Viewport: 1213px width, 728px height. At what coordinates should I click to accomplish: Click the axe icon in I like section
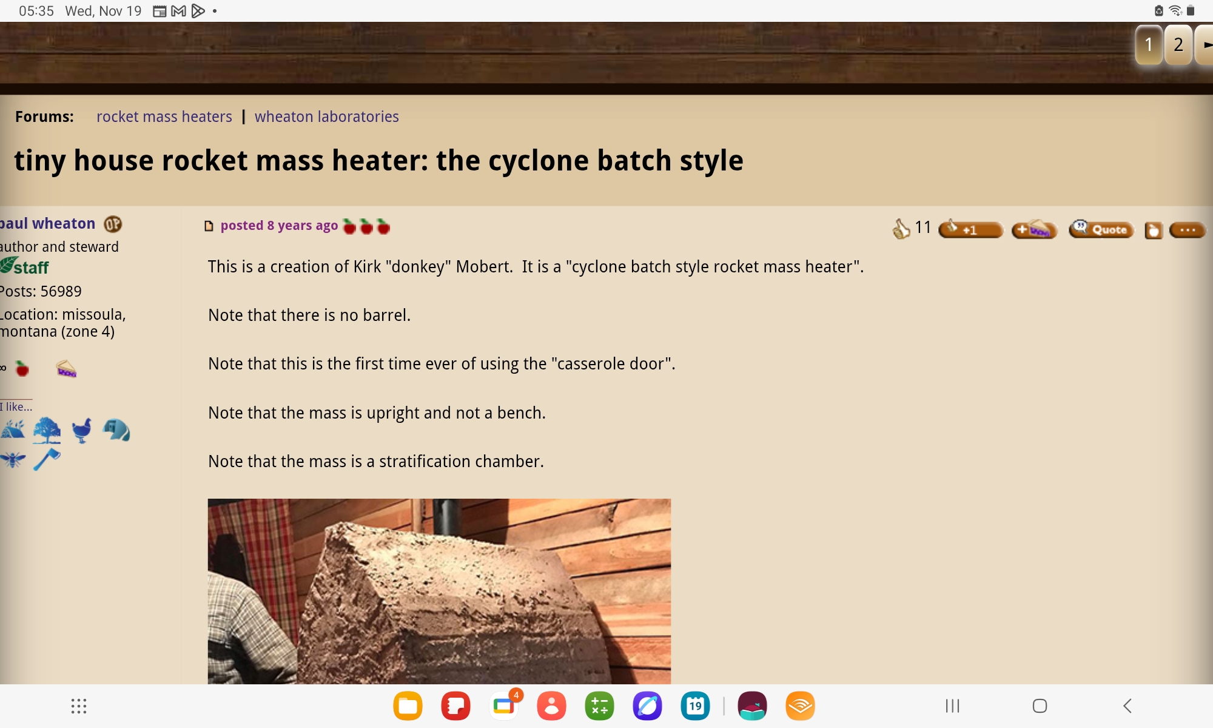click(x=47, y=459)
